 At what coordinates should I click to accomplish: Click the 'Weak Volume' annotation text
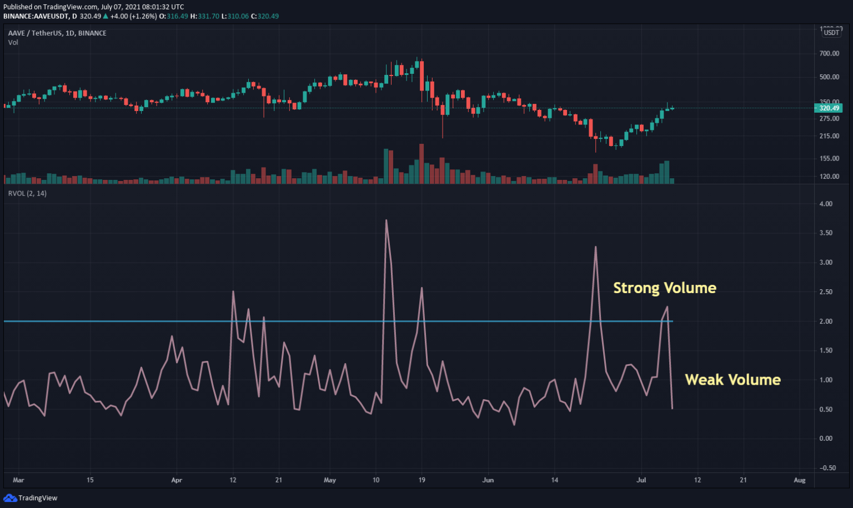tap(732, 380)
